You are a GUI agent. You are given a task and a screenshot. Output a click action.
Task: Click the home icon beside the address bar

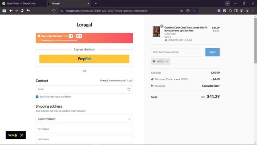54,10
